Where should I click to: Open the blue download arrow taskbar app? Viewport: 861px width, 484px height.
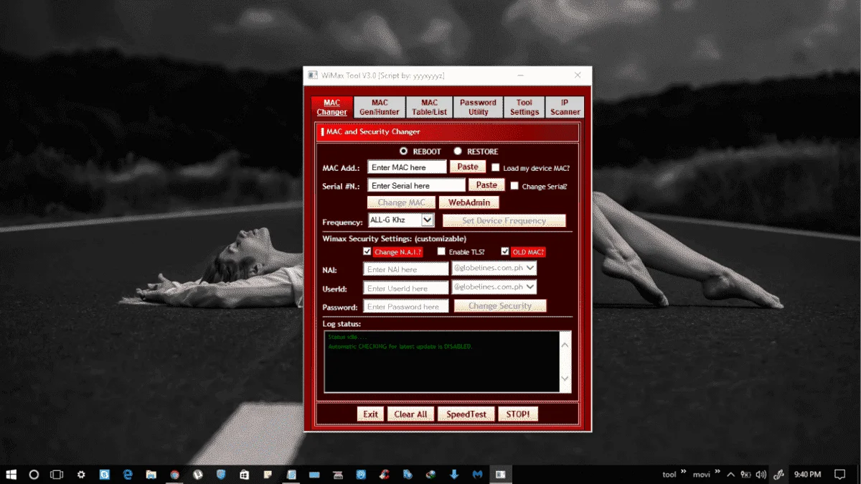point(454,475)
